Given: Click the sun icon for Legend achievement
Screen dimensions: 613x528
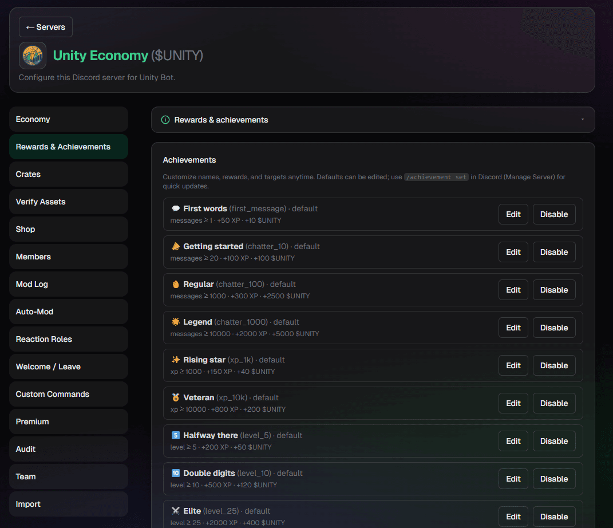Looking at the screenshot, I should (x=176, y=322).
